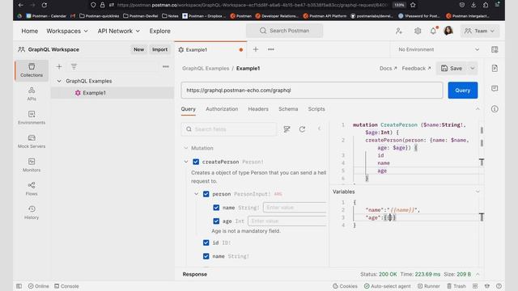Collapse the Mutation section chevron
This screenshot has height=291, width=518.
click(186, 148)
